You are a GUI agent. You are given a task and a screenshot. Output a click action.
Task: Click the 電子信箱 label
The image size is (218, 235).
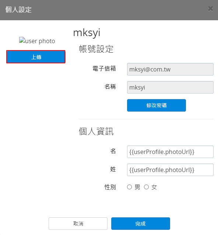point(104,69)
